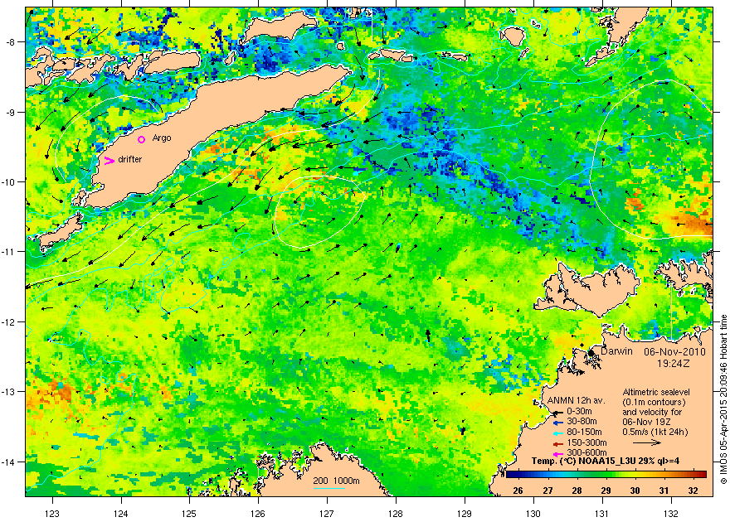Viewport: 730px width, 522px height.
Task: Click the '129' longitude axis label
Action: [465, 514]
